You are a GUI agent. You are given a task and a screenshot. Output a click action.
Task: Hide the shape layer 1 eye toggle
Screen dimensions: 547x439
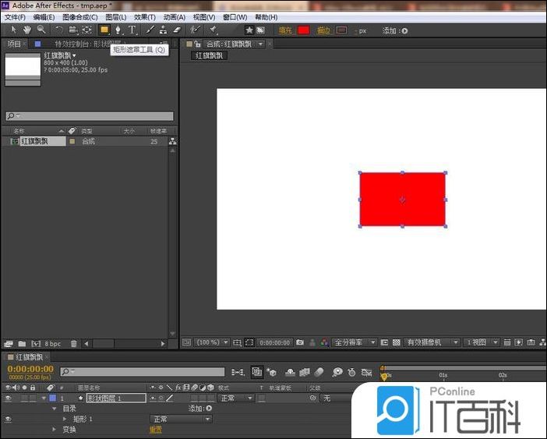point(9,398)
